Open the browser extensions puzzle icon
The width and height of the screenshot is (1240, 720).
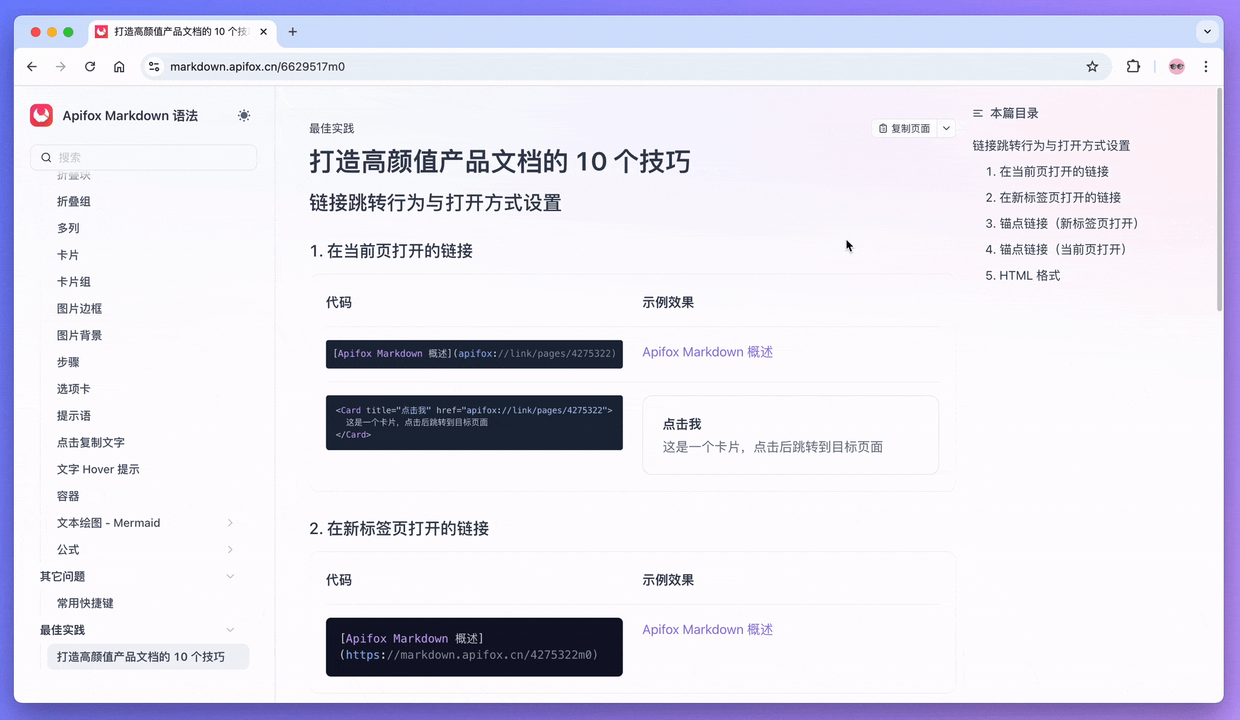click(x=1133, y=67)
